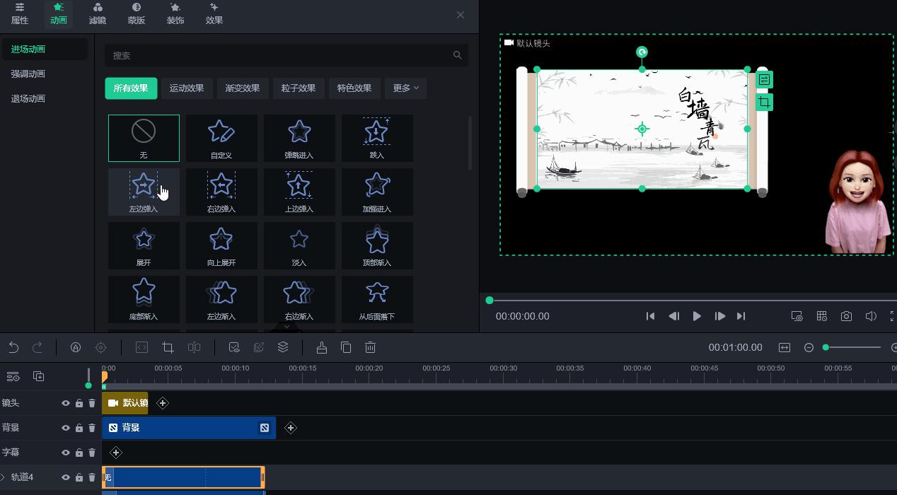Hide the 背景 track with eye icon

click(66, 428)
